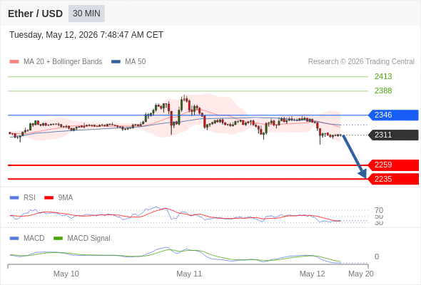Click the red 9MA legend swatch
421x285 pixels.
pyautogui.click(x=49, y=198)
